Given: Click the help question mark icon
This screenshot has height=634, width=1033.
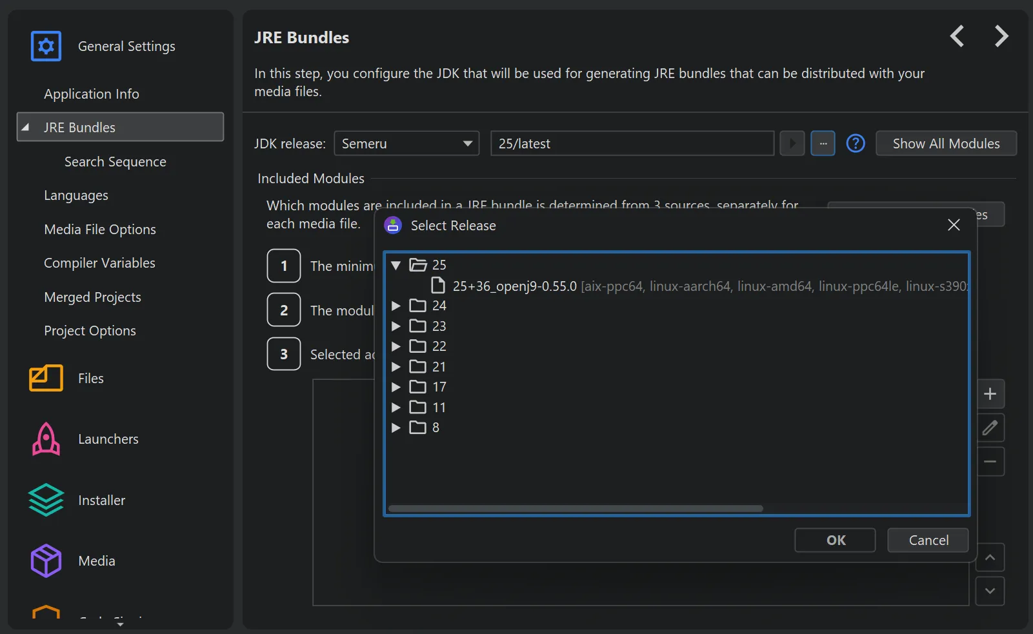Looking at the screenshot, I should point(855,143).
